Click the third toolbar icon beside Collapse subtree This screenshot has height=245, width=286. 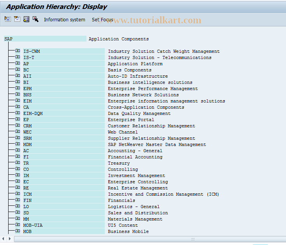(26, 19)
